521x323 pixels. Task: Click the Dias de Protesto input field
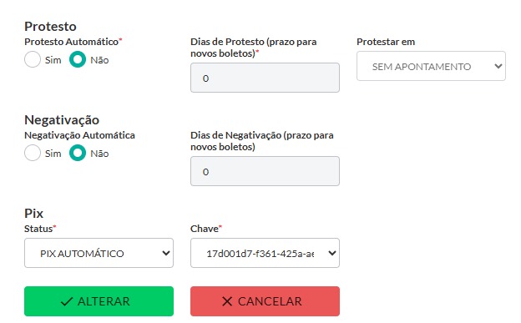click(x=265, y=78)
